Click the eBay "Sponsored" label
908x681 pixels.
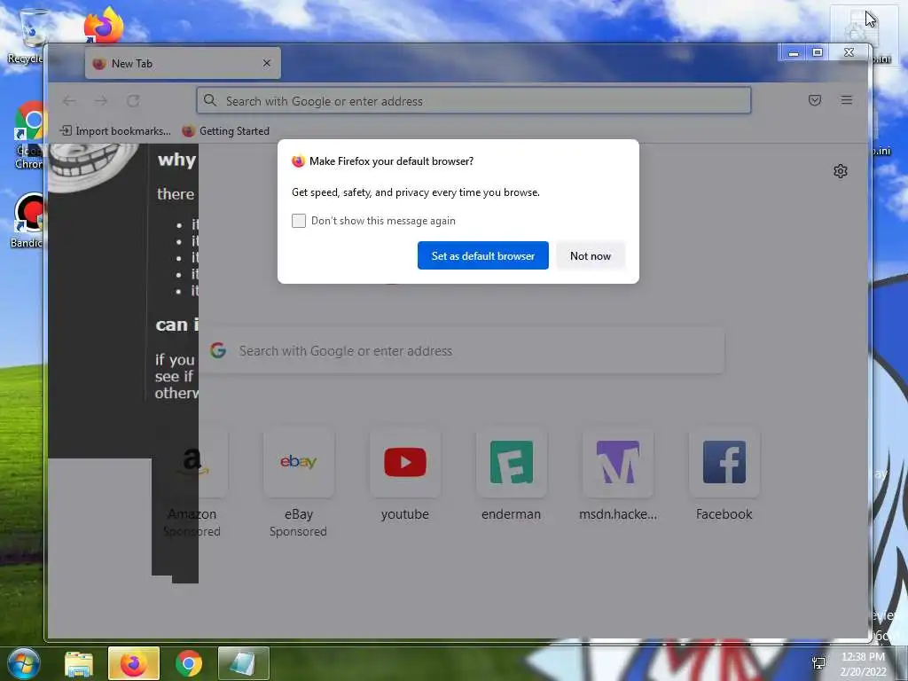[x=298, y=531]
